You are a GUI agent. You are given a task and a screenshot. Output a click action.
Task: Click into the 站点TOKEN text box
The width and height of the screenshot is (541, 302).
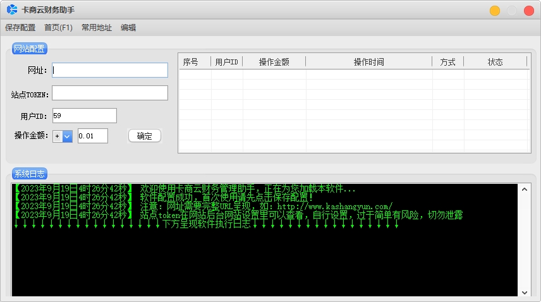110,93
